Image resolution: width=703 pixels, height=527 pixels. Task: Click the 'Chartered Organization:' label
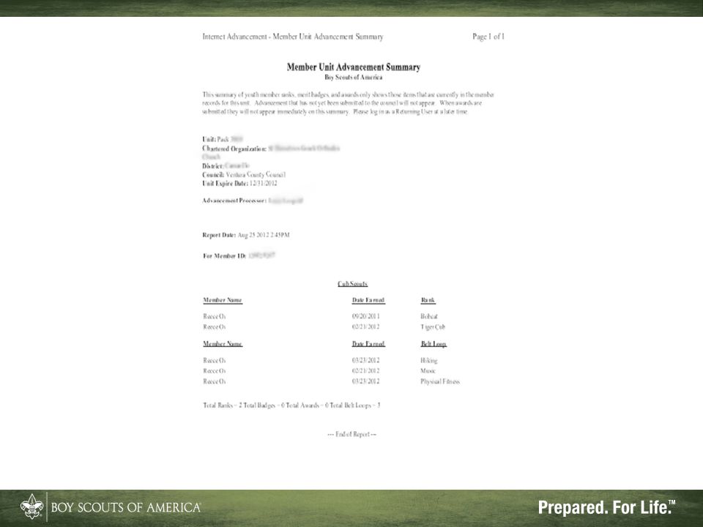coord(234,149)
